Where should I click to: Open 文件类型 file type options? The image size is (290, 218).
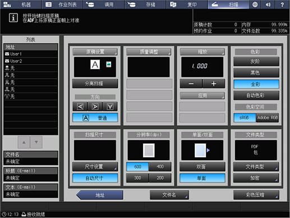pyautogui.click(x=256, y=167)
